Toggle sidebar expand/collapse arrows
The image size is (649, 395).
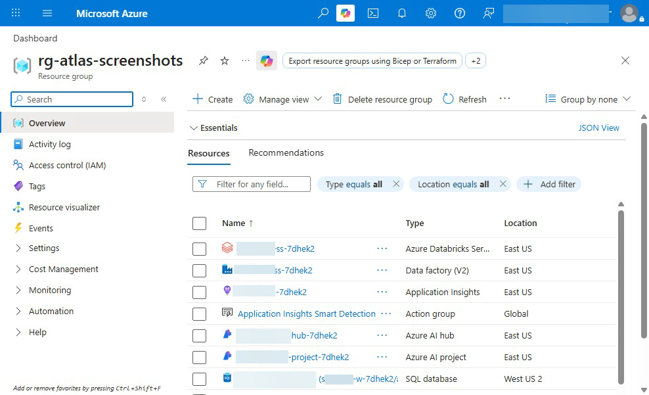tap(144, 99)
